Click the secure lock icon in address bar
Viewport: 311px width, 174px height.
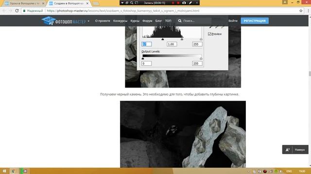pos(24,11)
